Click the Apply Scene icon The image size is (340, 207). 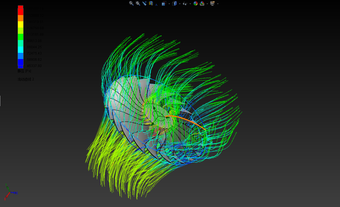(202, 3)
